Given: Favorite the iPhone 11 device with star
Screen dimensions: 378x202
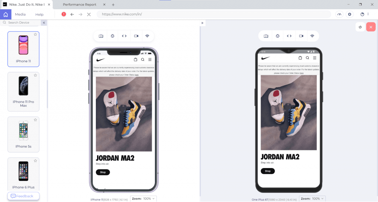Looking at the screenshot, I should pos(35,34).
